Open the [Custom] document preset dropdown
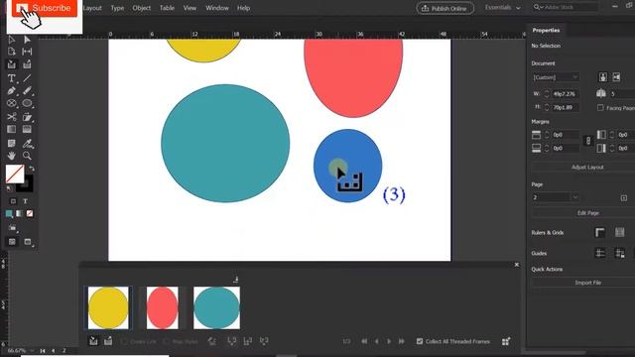The image size is (635, 357). [556, 77]
